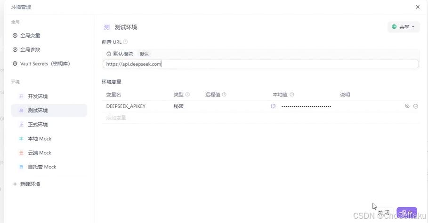Image resolution: width=428 pixels, height=223 pixels.
Task: Click the 默认模块 module icon
Action: click(x=109, y=54)
